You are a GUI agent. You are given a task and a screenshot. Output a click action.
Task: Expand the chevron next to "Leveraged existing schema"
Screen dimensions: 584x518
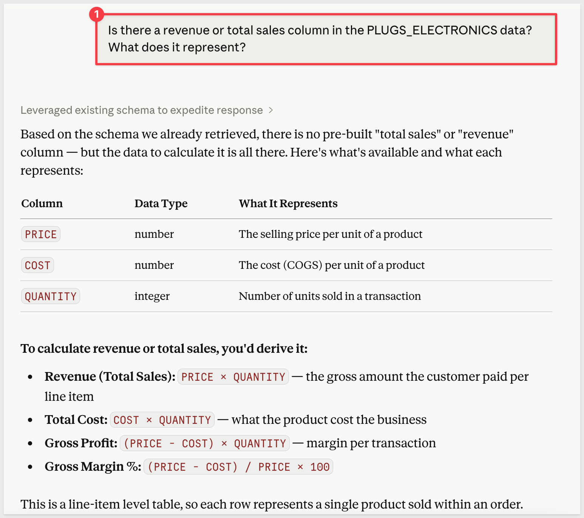coord(271,110)
